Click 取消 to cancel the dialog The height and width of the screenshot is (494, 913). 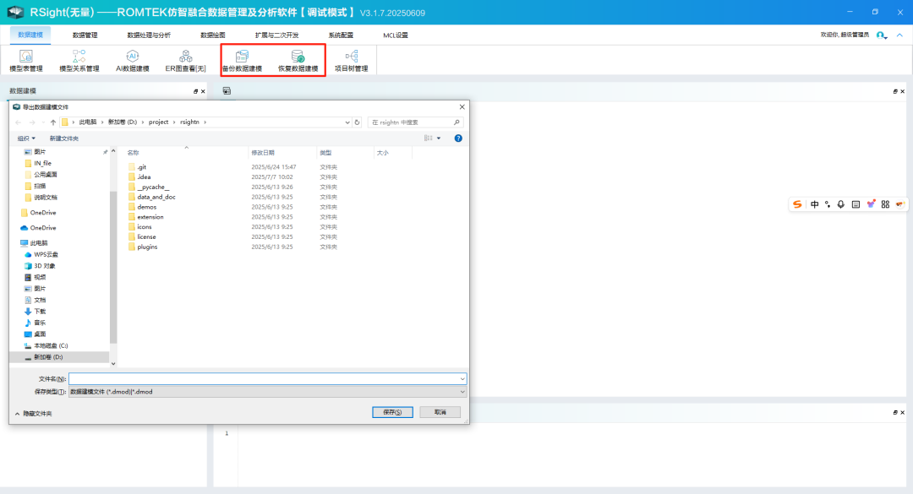pos(440,412)
